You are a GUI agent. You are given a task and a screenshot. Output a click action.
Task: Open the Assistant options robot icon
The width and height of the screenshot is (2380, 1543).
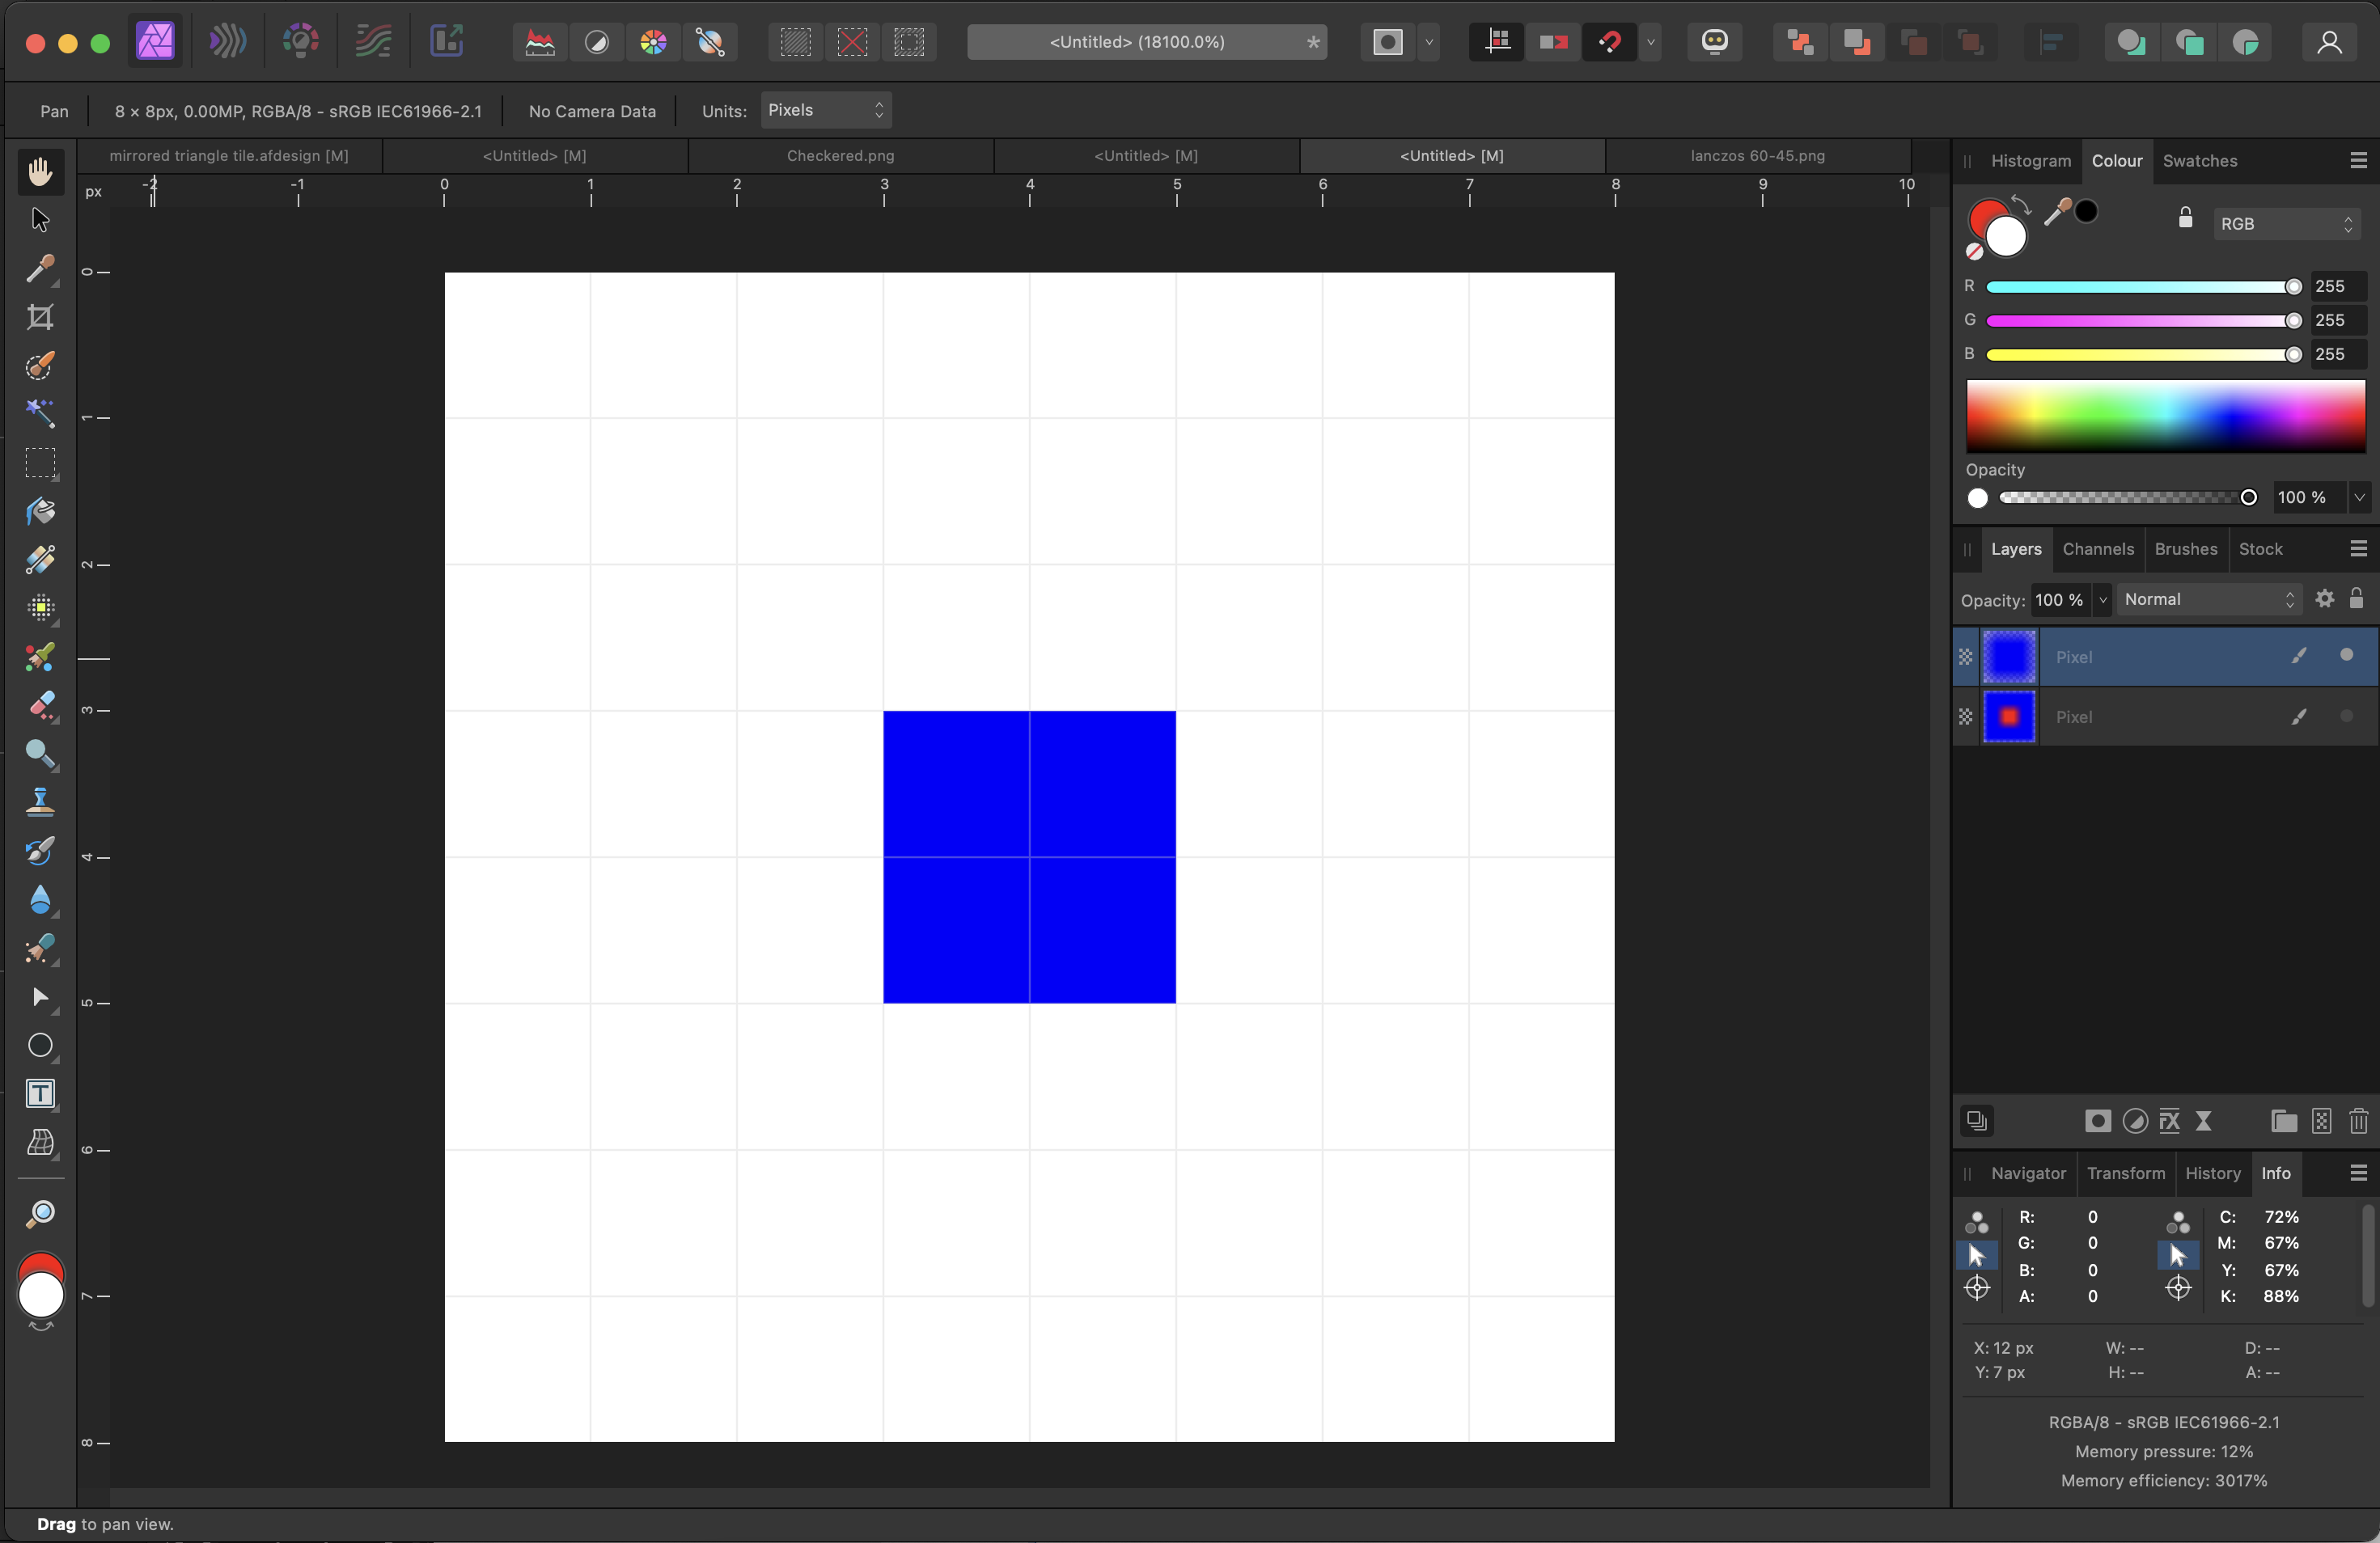tap(1715, 42)
